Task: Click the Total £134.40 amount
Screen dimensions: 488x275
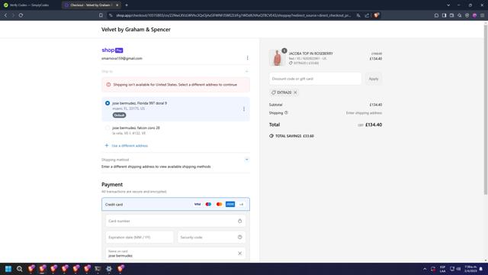Action: coord(374,125)
